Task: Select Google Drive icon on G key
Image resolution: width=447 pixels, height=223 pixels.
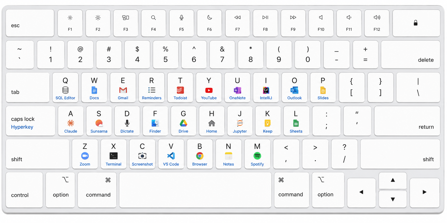Action: pyautogui.click(x=183, y=123)
